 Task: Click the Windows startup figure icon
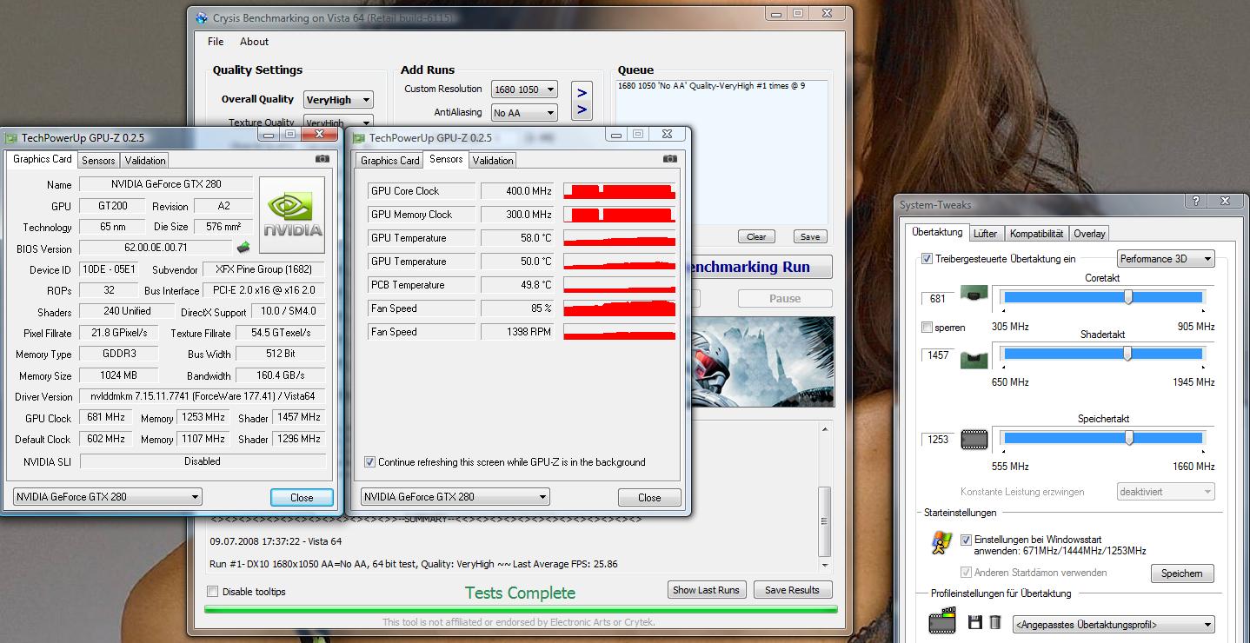click(x=941, y=543)
